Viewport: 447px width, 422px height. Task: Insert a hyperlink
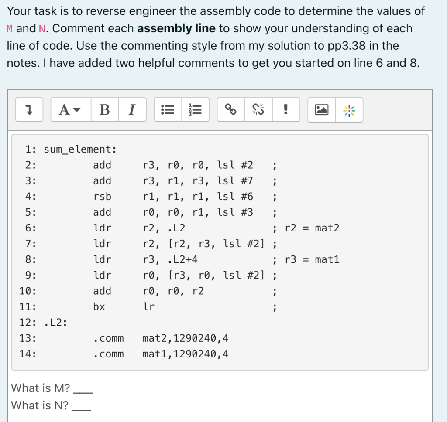(x=231, y=109)
